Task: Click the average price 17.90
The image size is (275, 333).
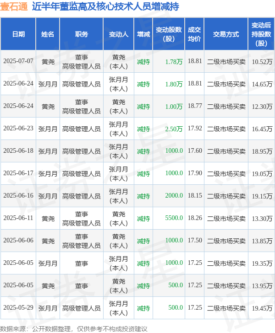Action: point(195,173)
